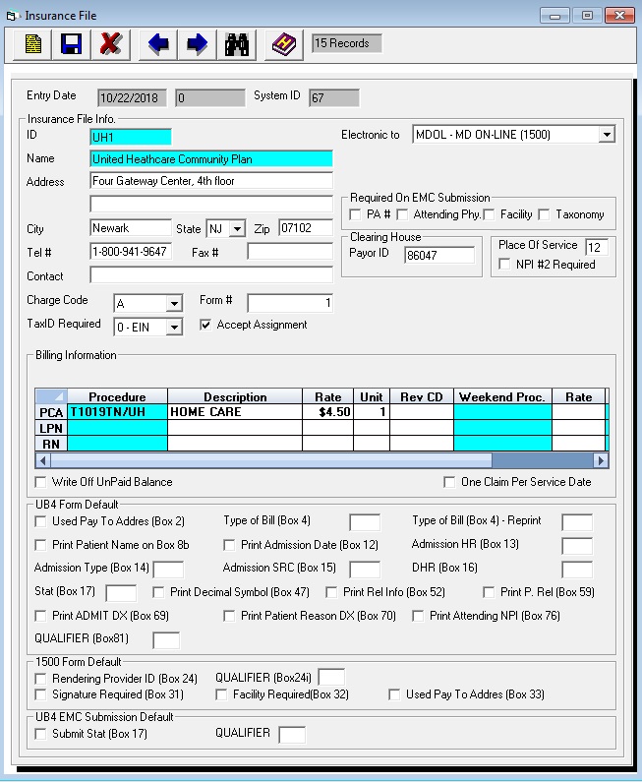Toggle Used Pay To Addres (Box 2)
Screen dimensions: 642x783
click(x=40, y=521)
